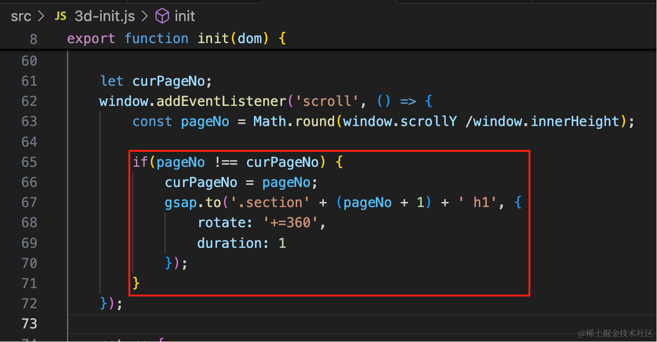This screenshot has height=342, width=657.
Task: Click closing }); on line 70
Action: 176,263
